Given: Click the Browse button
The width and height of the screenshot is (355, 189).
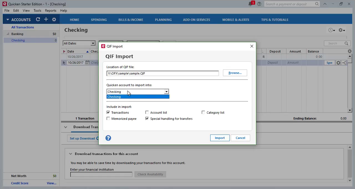Looking at the screenshot, I should click(235, 73).
